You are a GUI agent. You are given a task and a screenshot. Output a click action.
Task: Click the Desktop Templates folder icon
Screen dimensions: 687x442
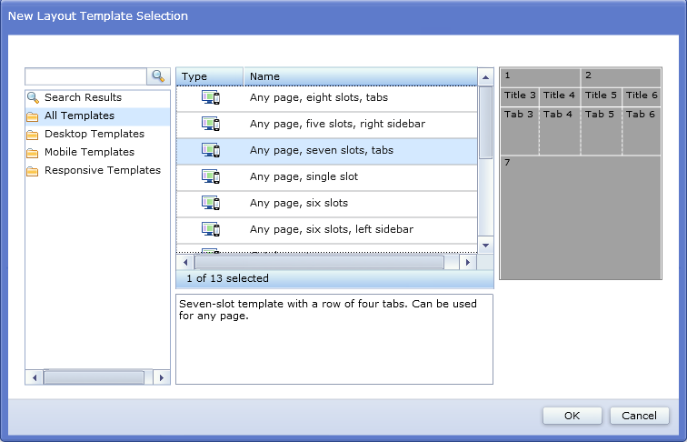(x=34, y=135)
